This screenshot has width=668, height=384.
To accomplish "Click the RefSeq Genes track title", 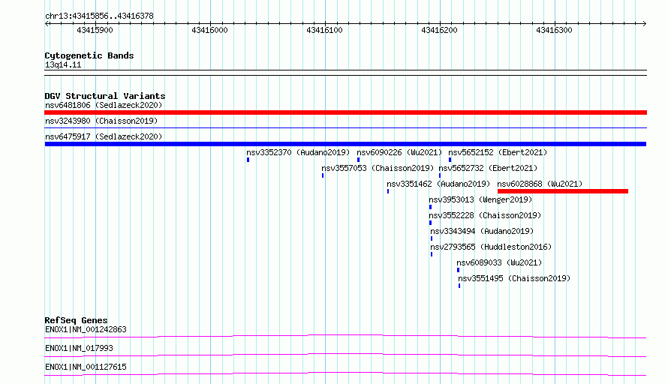I will click(77, 320).
